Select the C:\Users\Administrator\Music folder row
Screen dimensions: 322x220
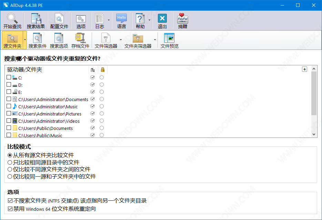pyautogui.click(x=48, y=107)
